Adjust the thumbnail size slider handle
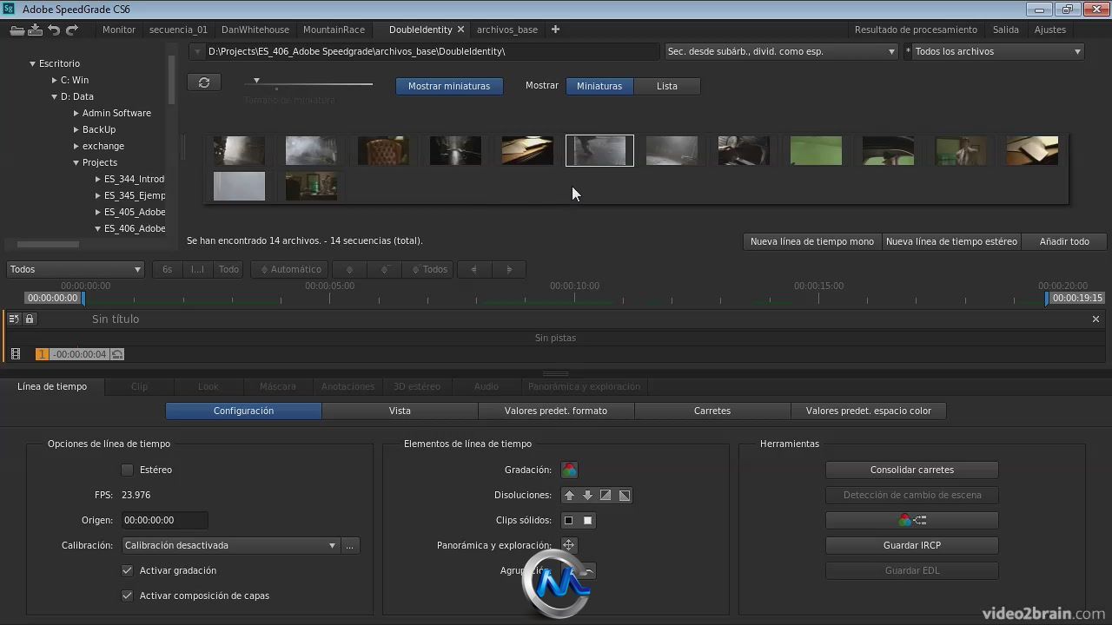 pyautogui.click(x=256, y=81)
